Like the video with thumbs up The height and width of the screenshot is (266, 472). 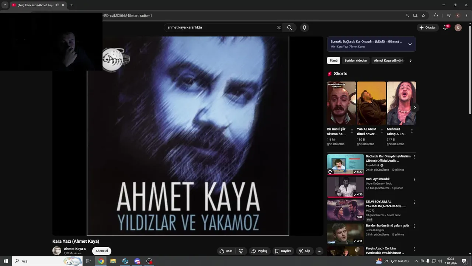226,251
